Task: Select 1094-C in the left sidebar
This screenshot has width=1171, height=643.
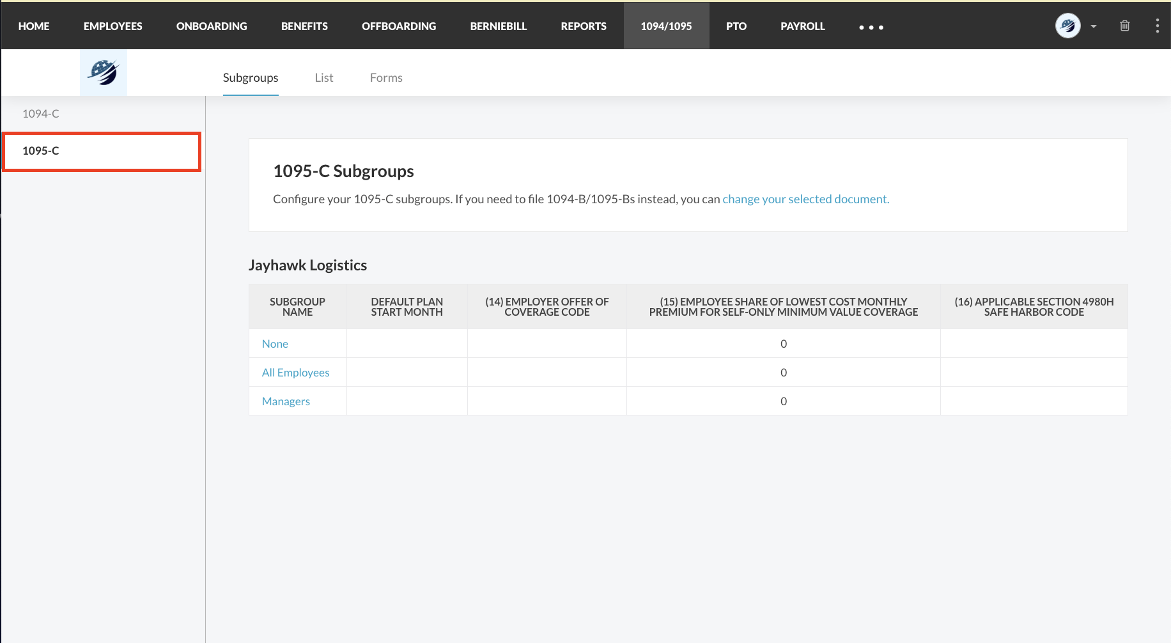Action: [x=41, y=114]
